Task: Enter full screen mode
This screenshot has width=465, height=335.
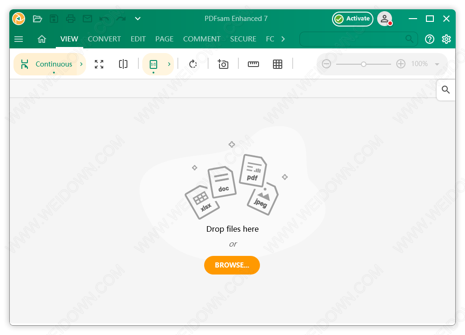Action: pos(99,64)
